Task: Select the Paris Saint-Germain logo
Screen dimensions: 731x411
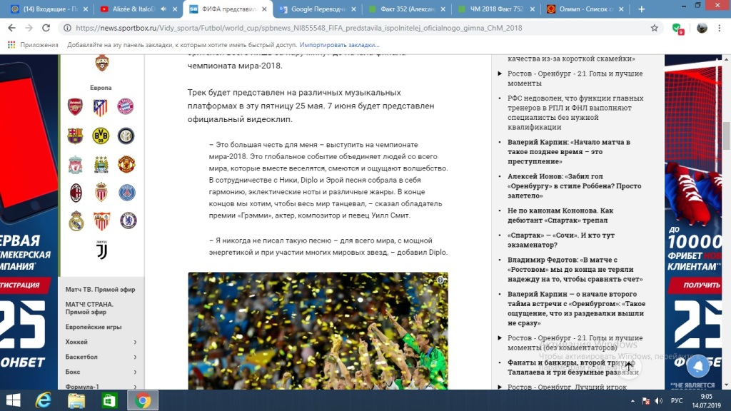Action: point(126,193)
